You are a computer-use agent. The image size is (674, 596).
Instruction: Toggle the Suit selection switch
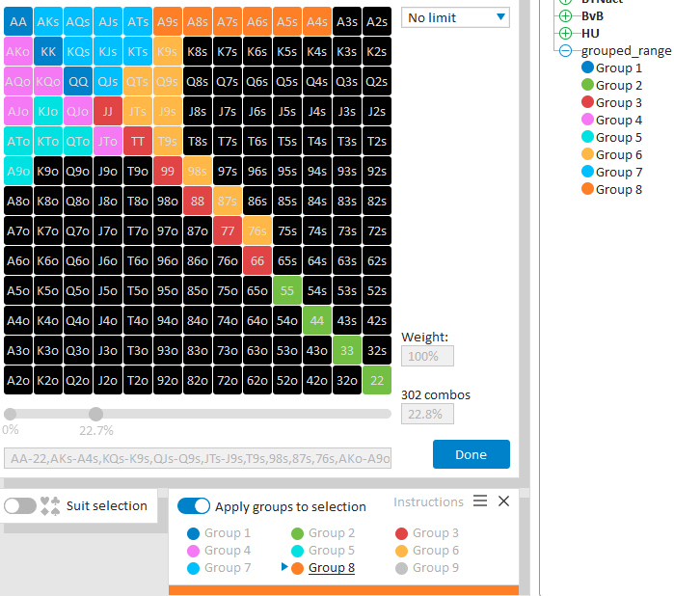click(20, 505)
